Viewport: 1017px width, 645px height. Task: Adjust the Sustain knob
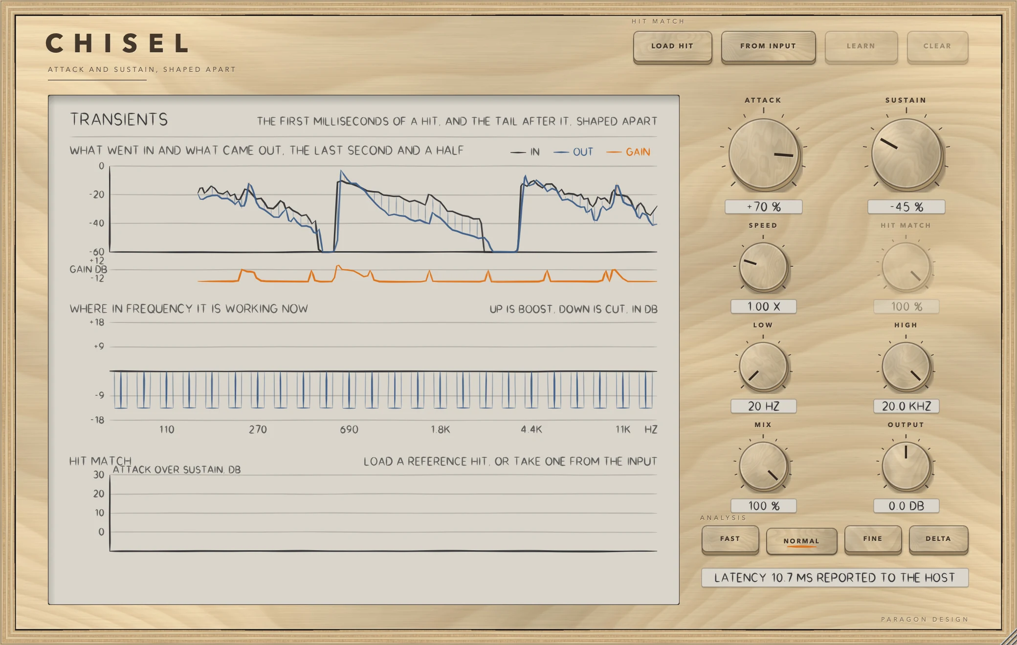[906, 154]
